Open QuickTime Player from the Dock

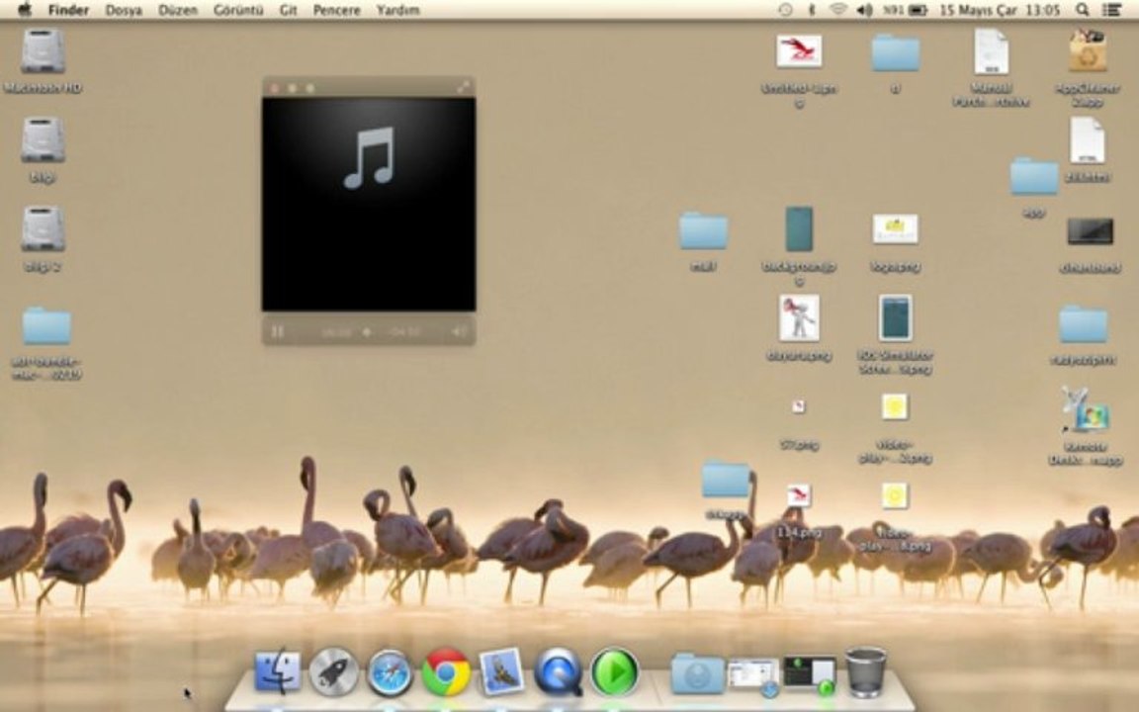pos(558,672)
